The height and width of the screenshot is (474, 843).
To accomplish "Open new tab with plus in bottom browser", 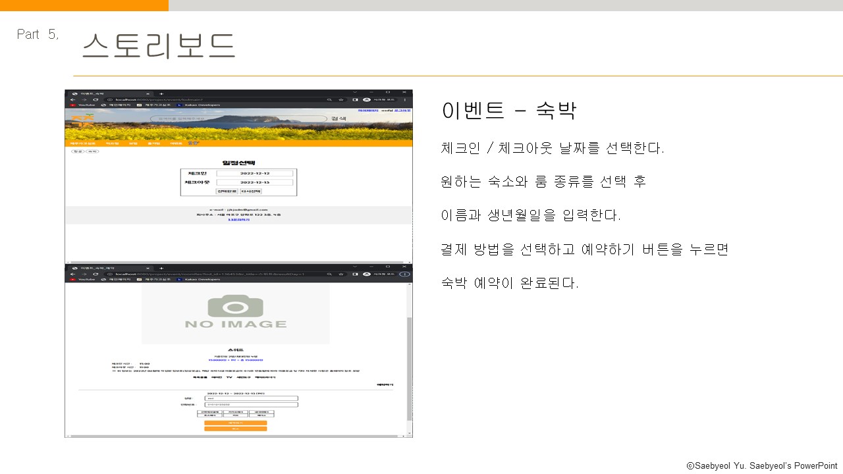I will coord(161,268).
